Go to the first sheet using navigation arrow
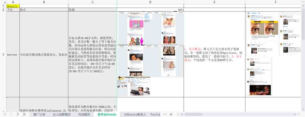This screenshot has height=117, width=305. (5, 114)
